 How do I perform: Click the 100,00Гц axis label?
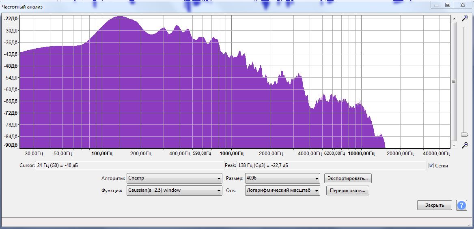(x=101, y=154)
